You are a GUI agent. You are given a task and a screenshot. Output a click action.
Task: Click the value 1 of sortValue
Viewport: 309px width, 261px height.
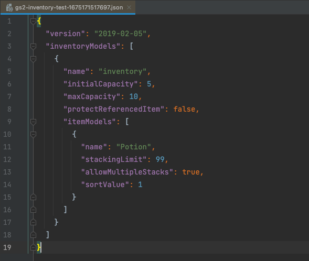(x=140, y=184)
